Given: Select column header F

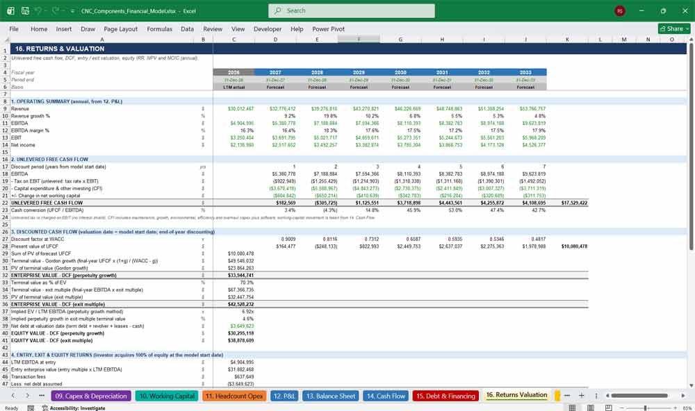Looking at the screenshot, I should pyautogui.click(x=359, y=40).
